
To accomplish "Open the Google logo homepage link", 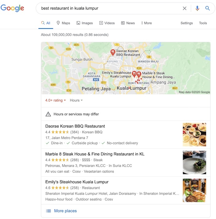I will [12, 8].
